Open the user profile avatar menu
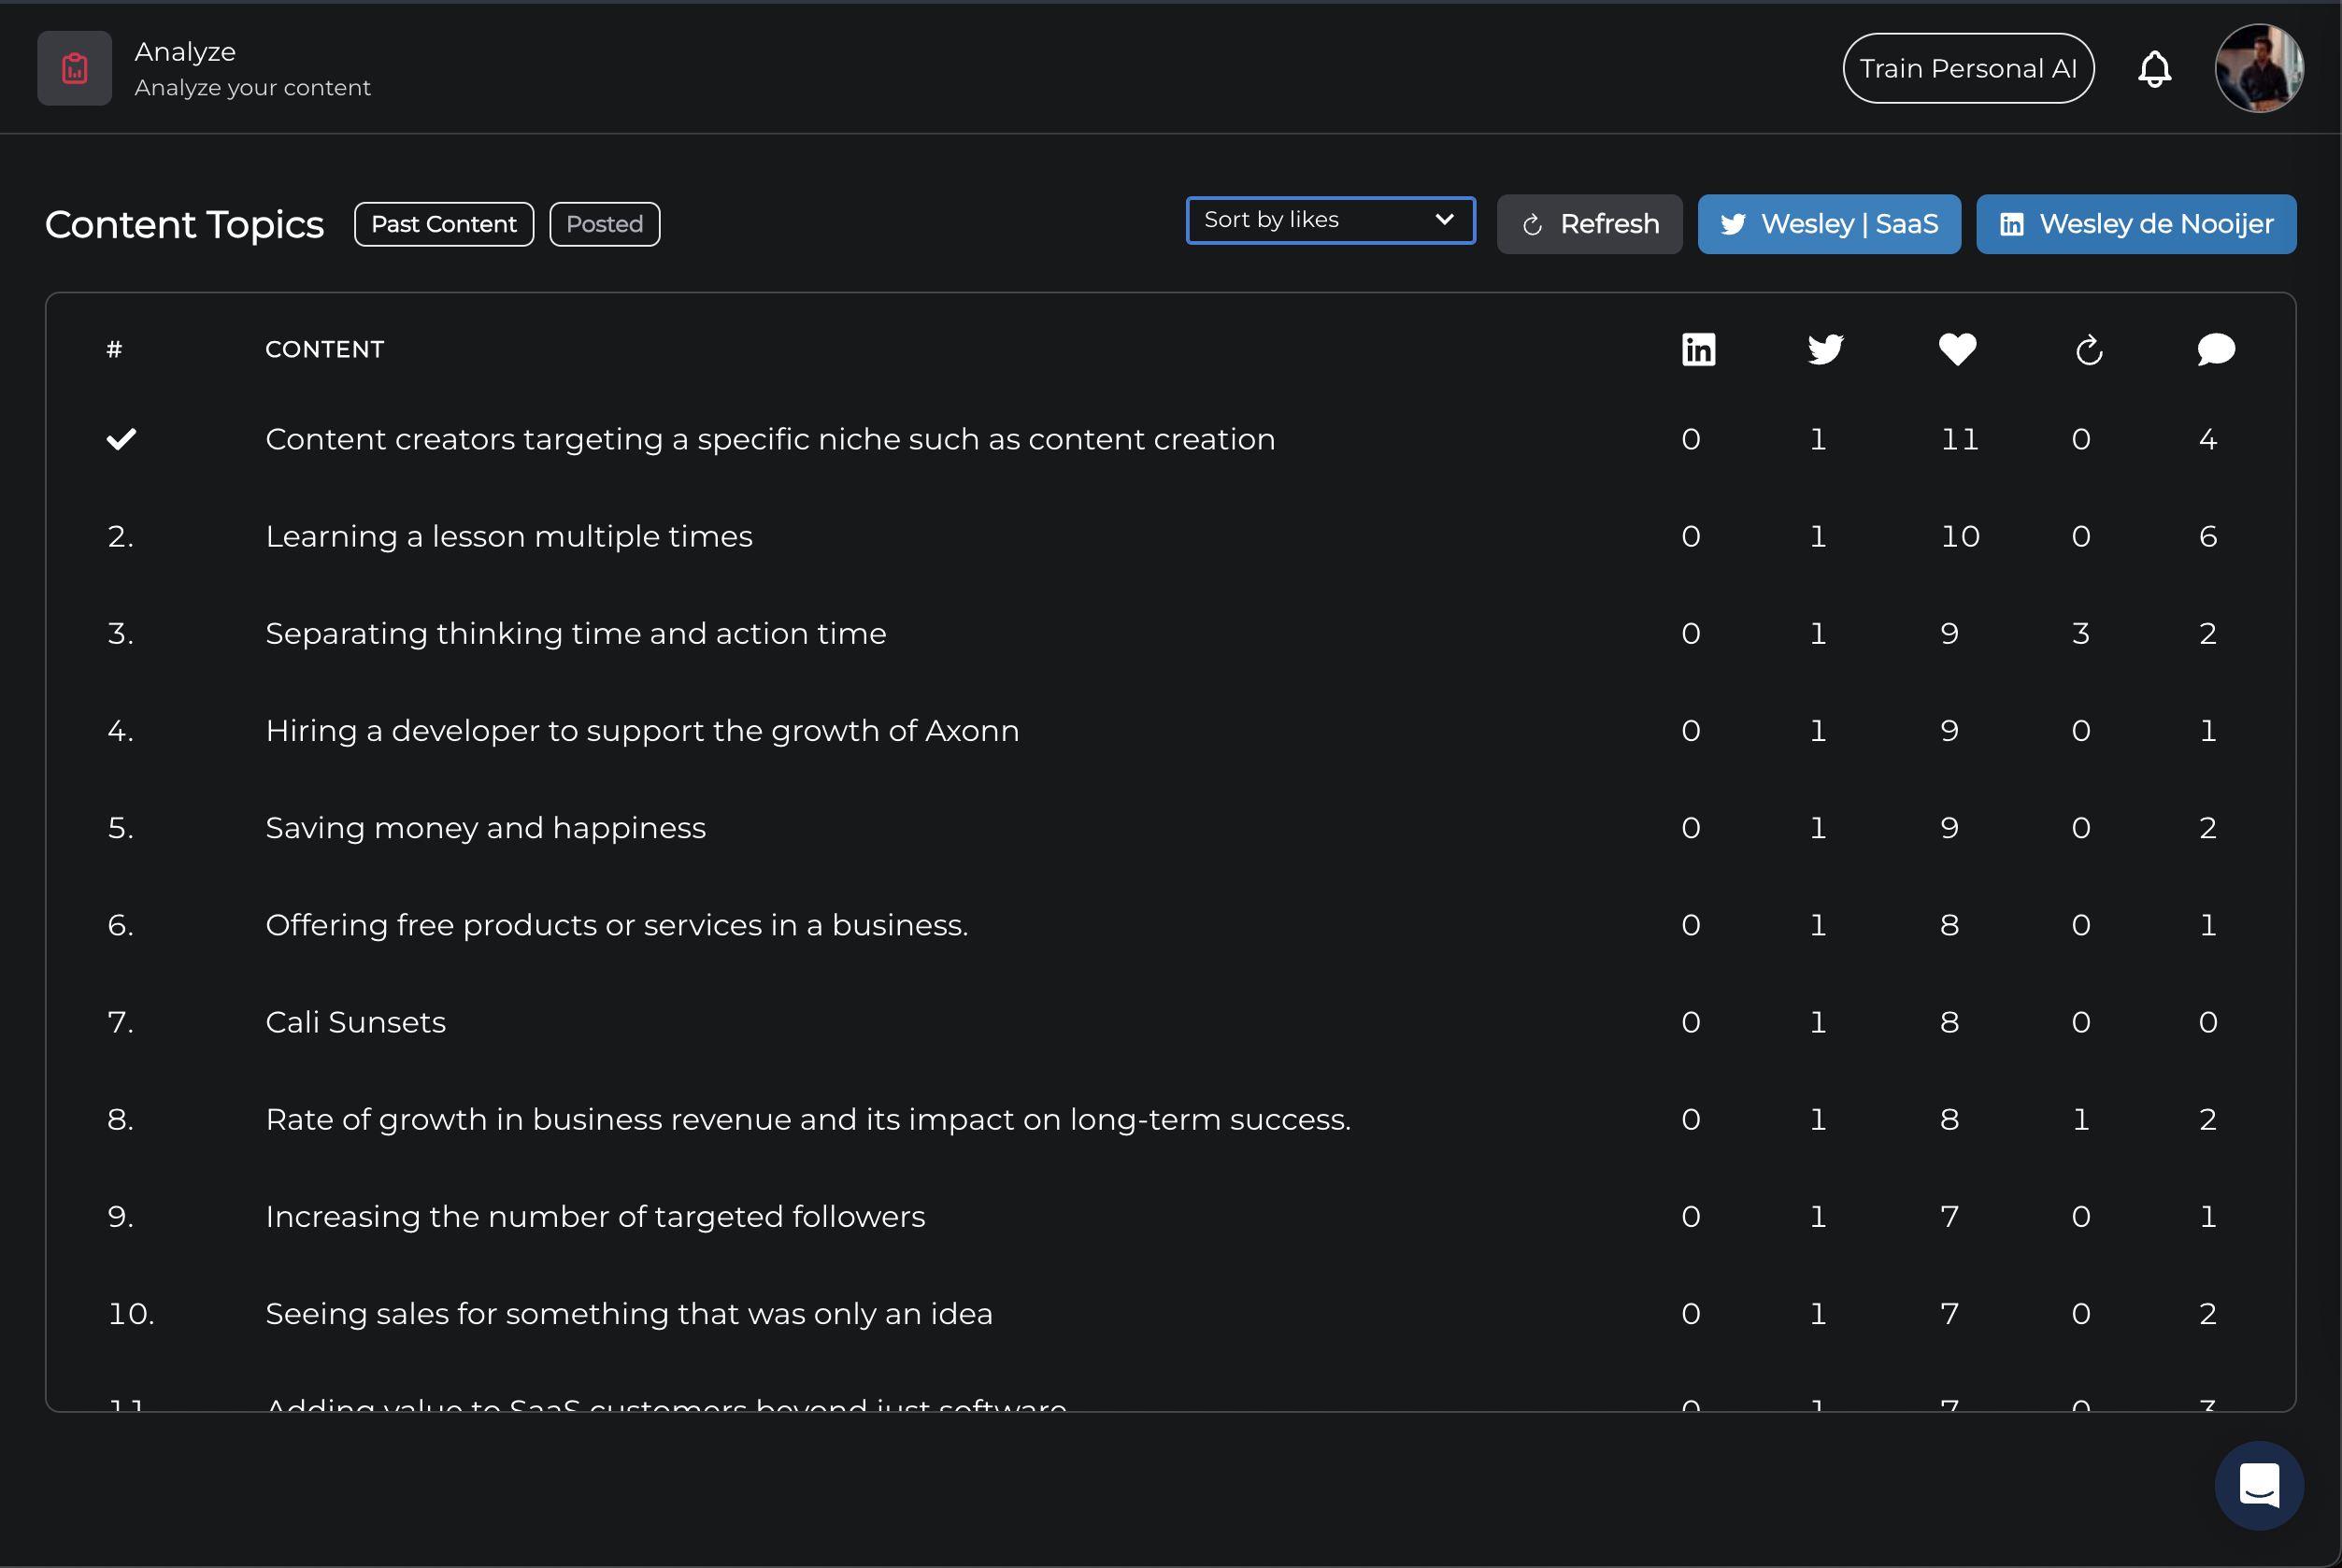 (x=2259, y=69)
